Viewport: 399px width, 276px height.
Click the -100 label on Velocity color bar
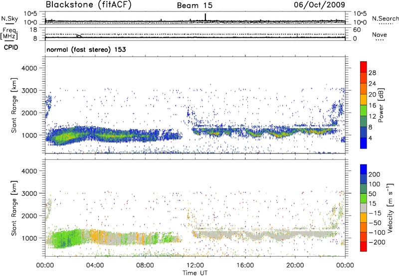coord(377,232)
